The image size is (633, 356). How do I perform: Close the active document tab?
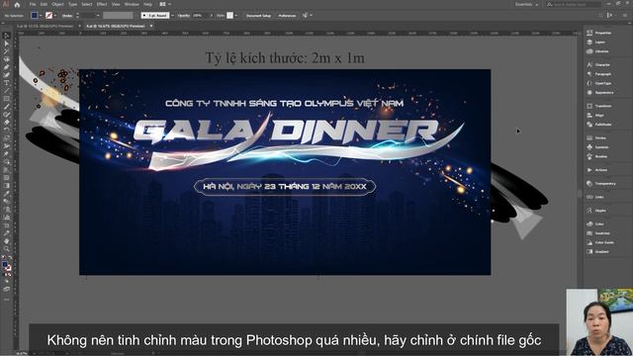pos(151,26)
